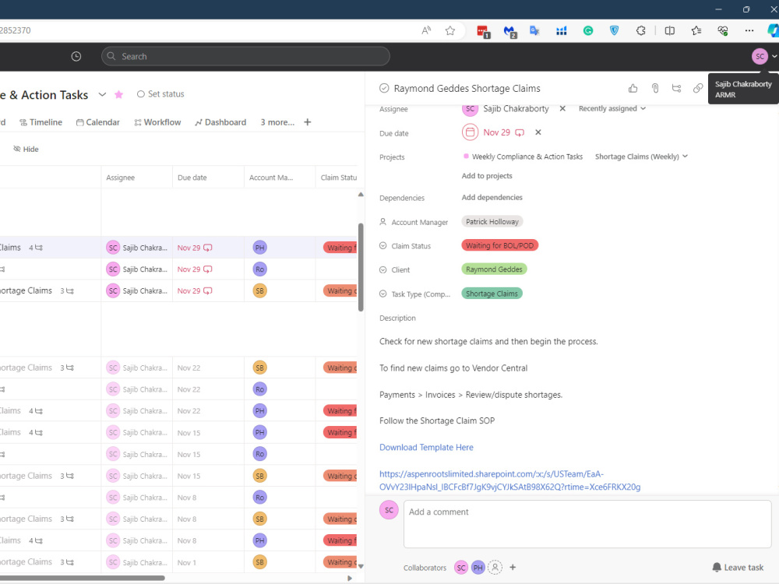
Task: Click Set status button
Action: 160,94
